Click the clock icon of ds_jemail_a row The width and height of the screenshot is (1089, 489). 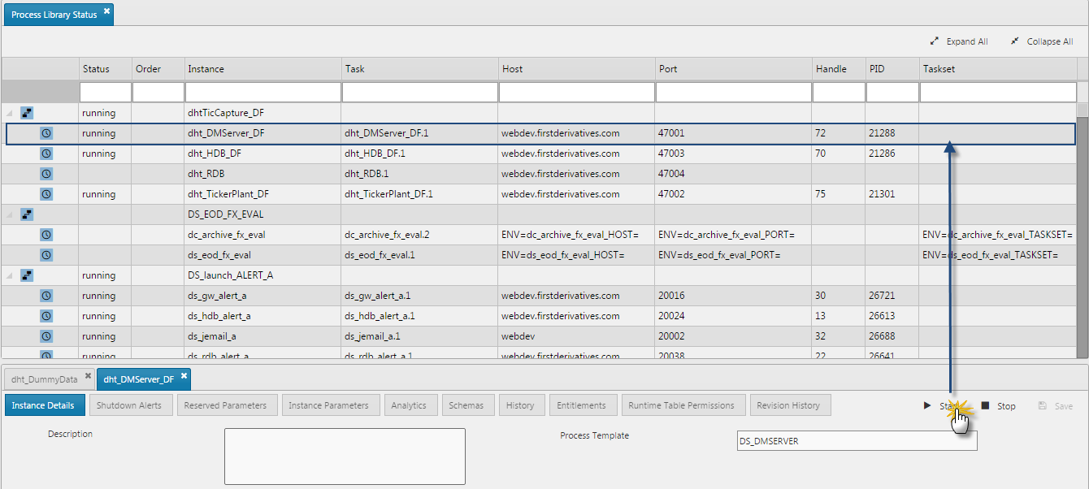pos(46,336)
